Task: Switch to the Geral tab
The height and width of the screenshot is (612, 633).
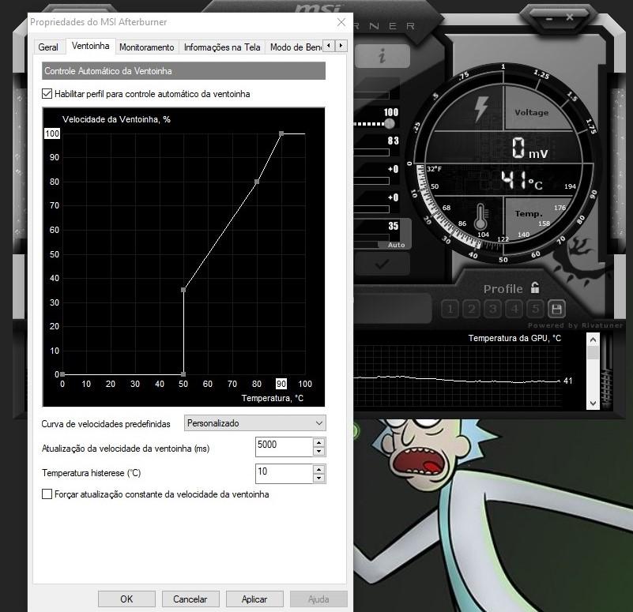Action: [x=48, y=47]
